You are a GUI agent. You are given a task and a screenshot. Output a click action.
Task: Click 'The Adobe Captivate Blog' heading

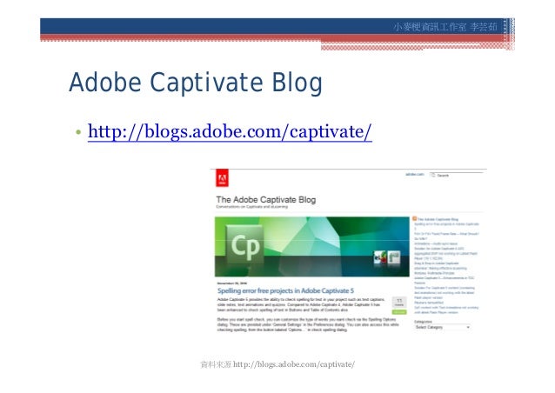pyautogui.click(x=266, y=199)
